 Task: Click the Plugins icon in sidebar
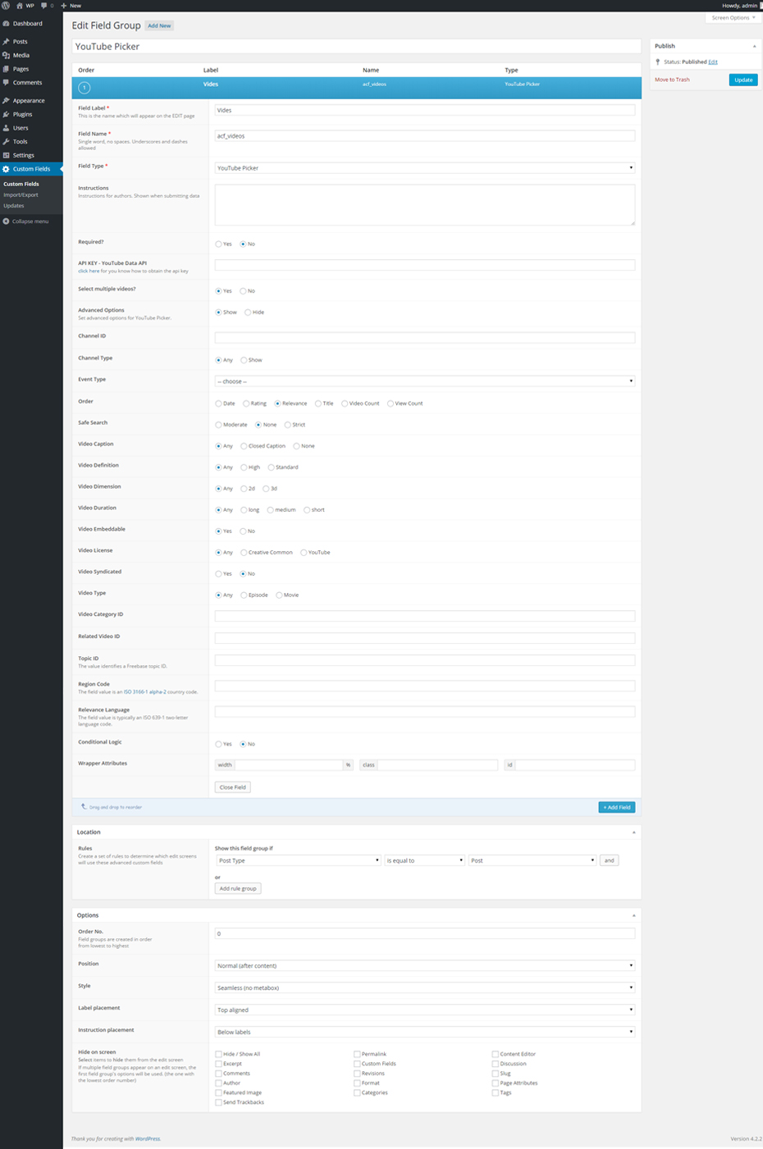click(x=6, y=114)
